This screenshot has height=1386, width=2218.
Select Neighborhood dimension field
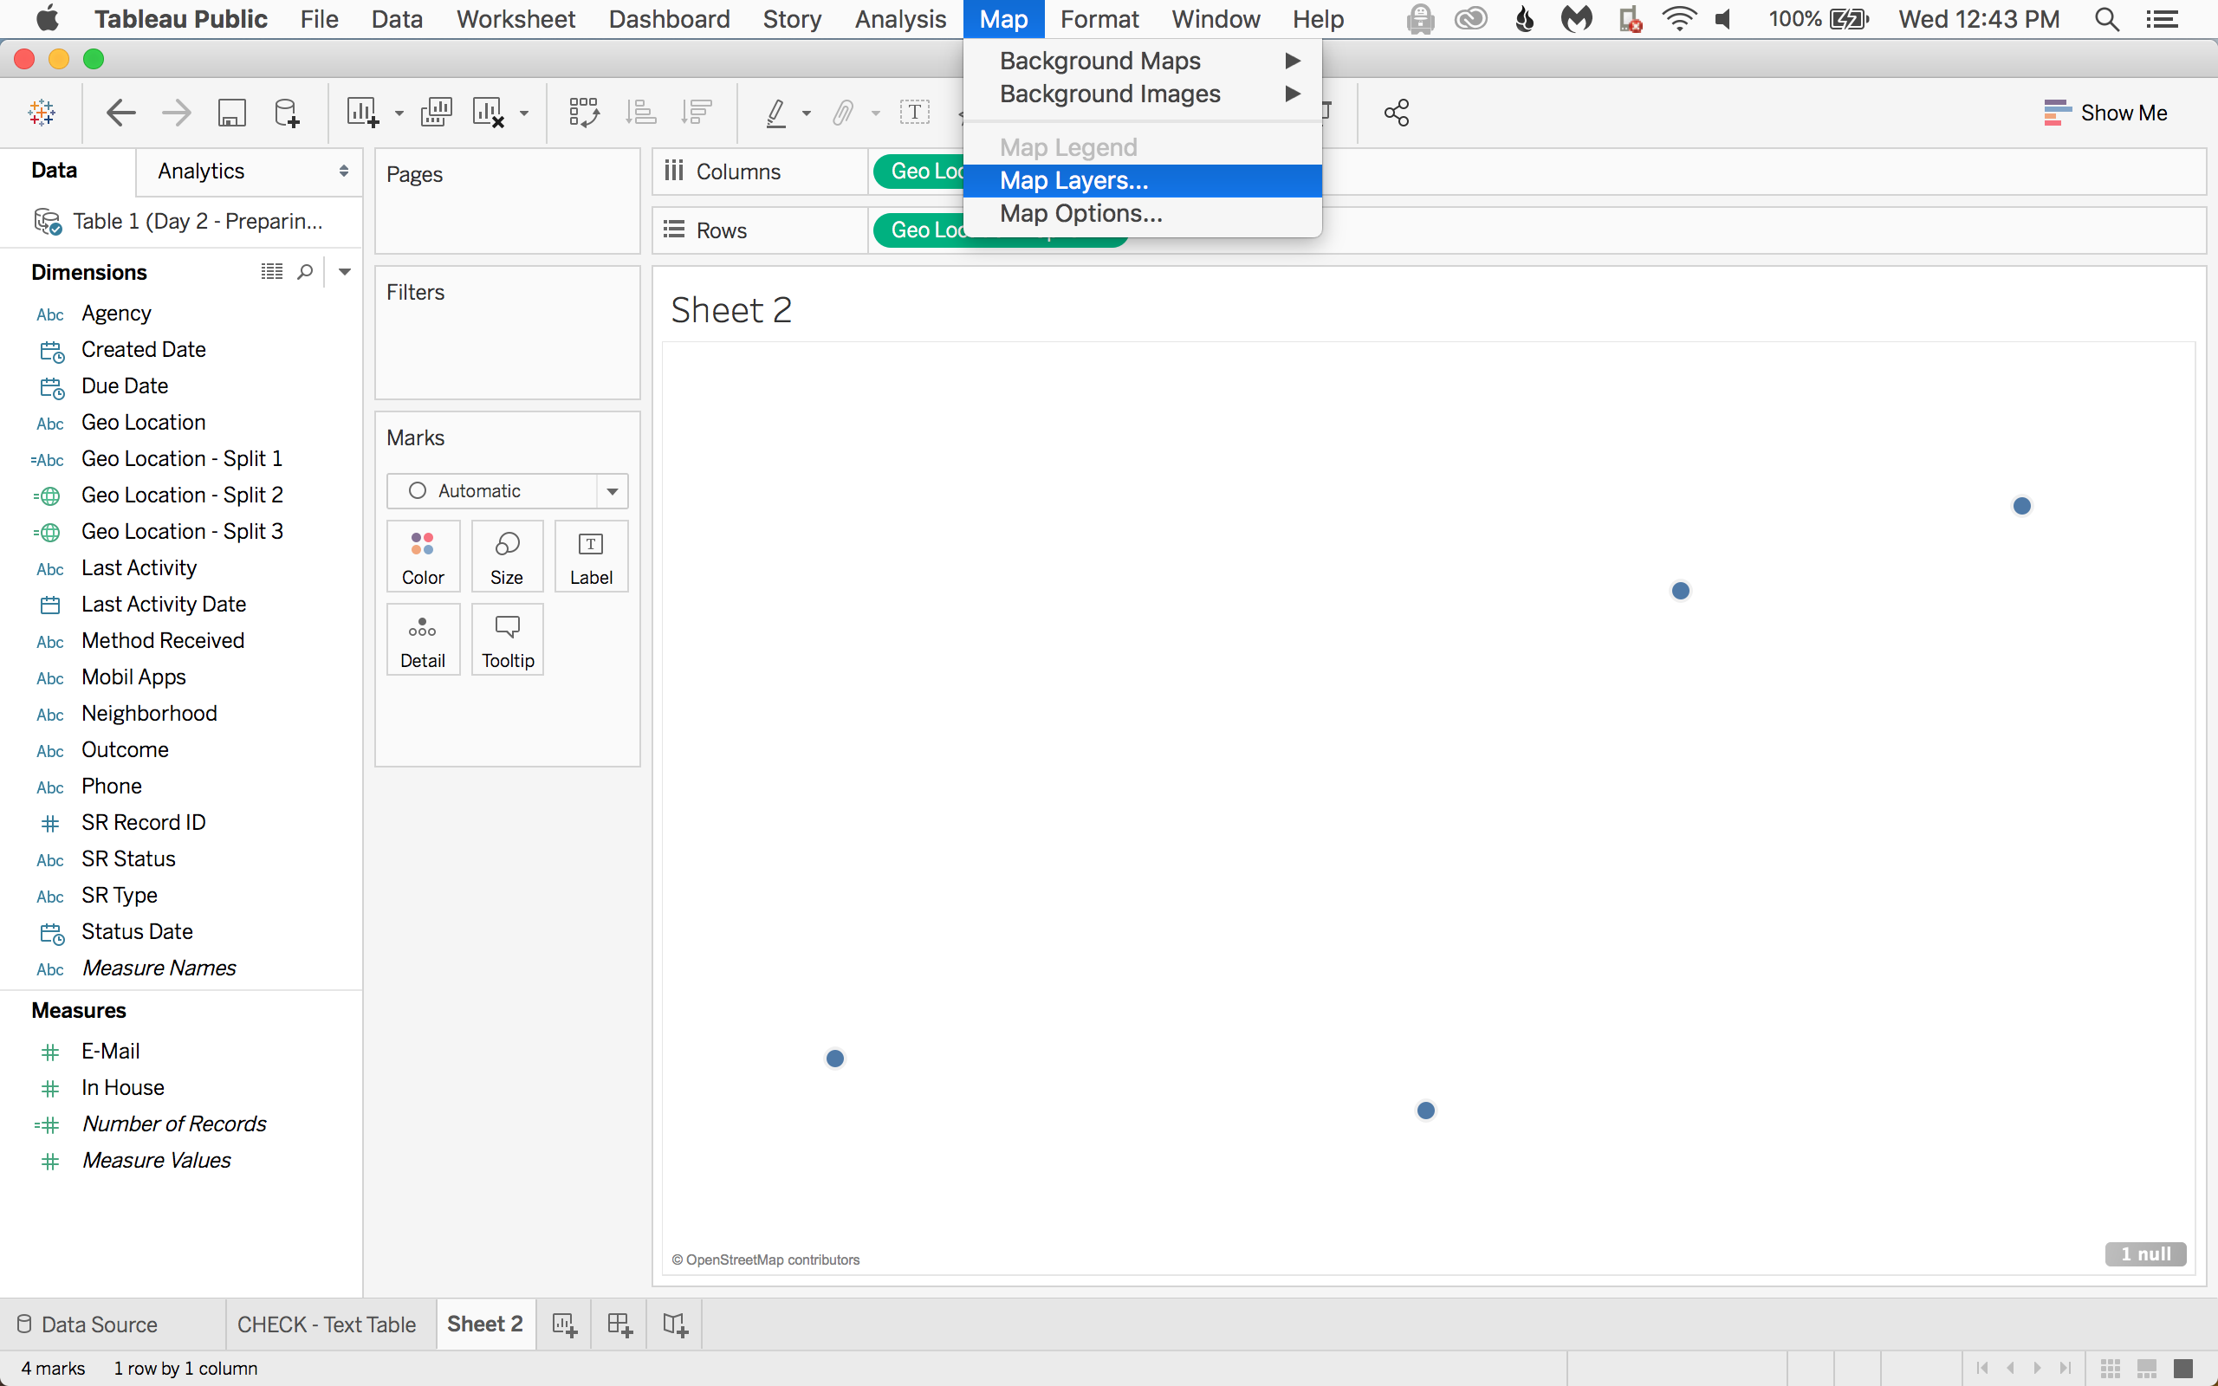pyautogui.click(x=148, y=713)
